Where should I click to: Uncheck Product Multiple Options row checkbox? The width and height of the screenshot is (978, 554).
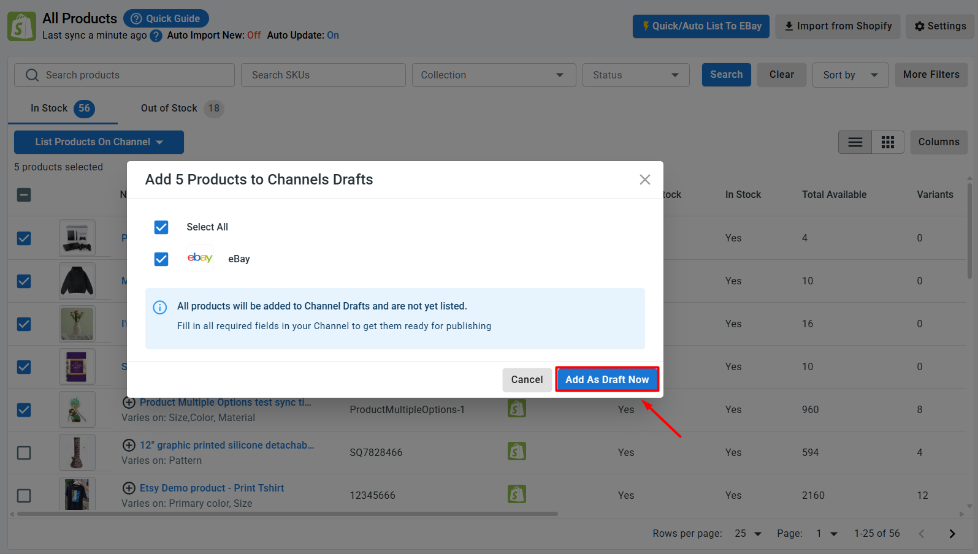click(24, 409)
